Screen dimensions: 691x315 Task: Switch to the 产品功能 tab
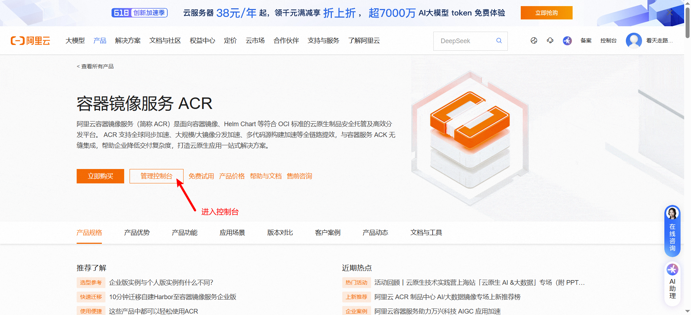(185, 233)
